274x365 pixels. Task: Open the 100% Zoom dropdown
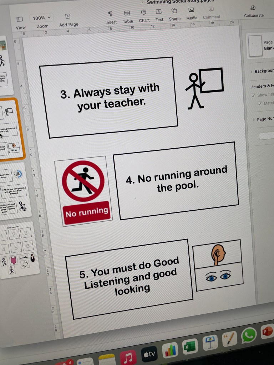click(x=42, y=18)
